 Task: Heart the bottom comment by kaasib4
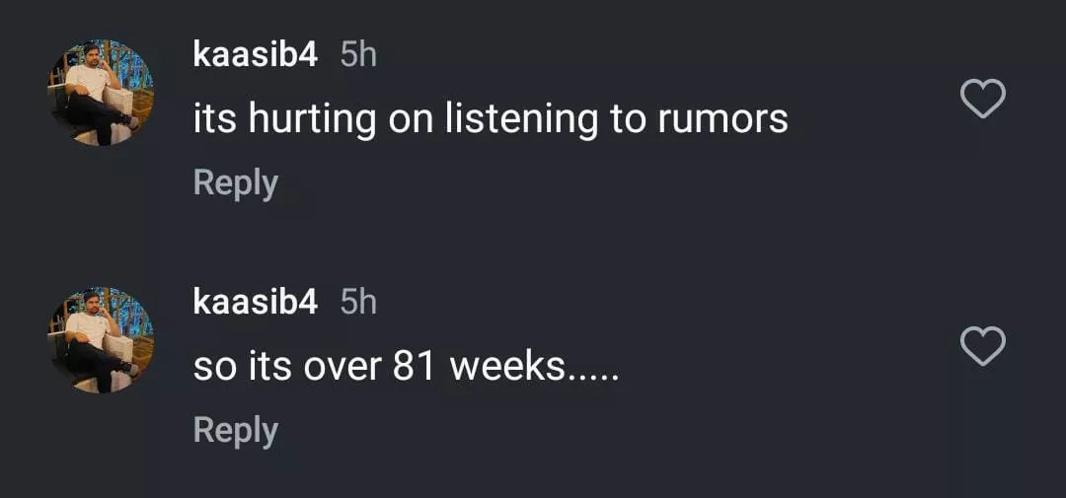pyautogui.click(x=982, y=346)
